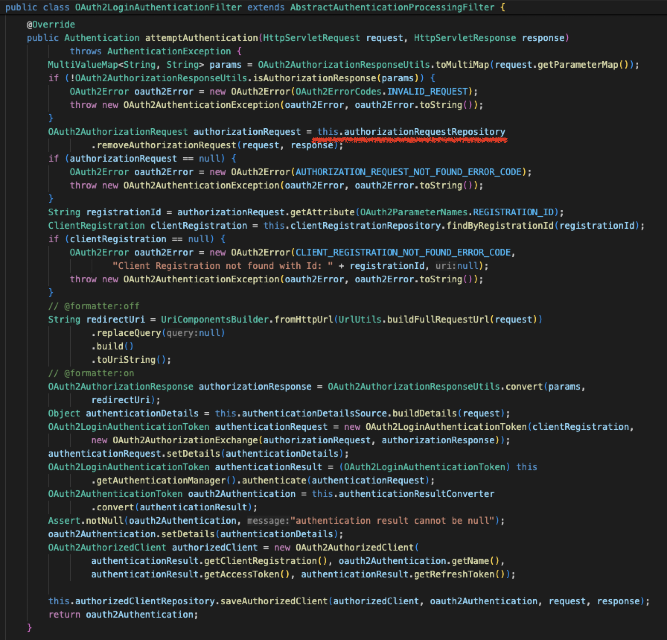Click the isAuthorizationResponse method call
667x640 pixels.
click(x=315, y=78)
